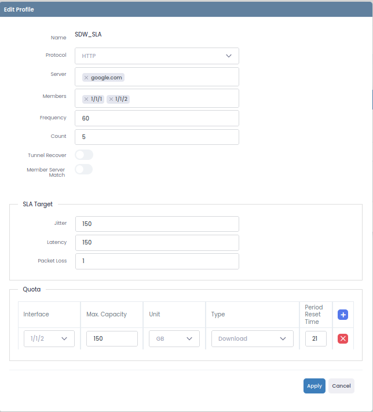The image size is (373, 412).
Task: Remove member 1/1/2 tag
Action: click(x=111, y=99)
